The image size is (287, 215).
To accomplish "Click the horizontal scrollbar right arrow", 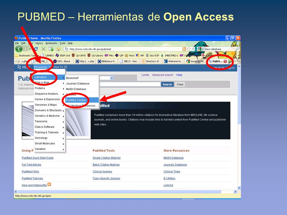I will pos(235,192).
